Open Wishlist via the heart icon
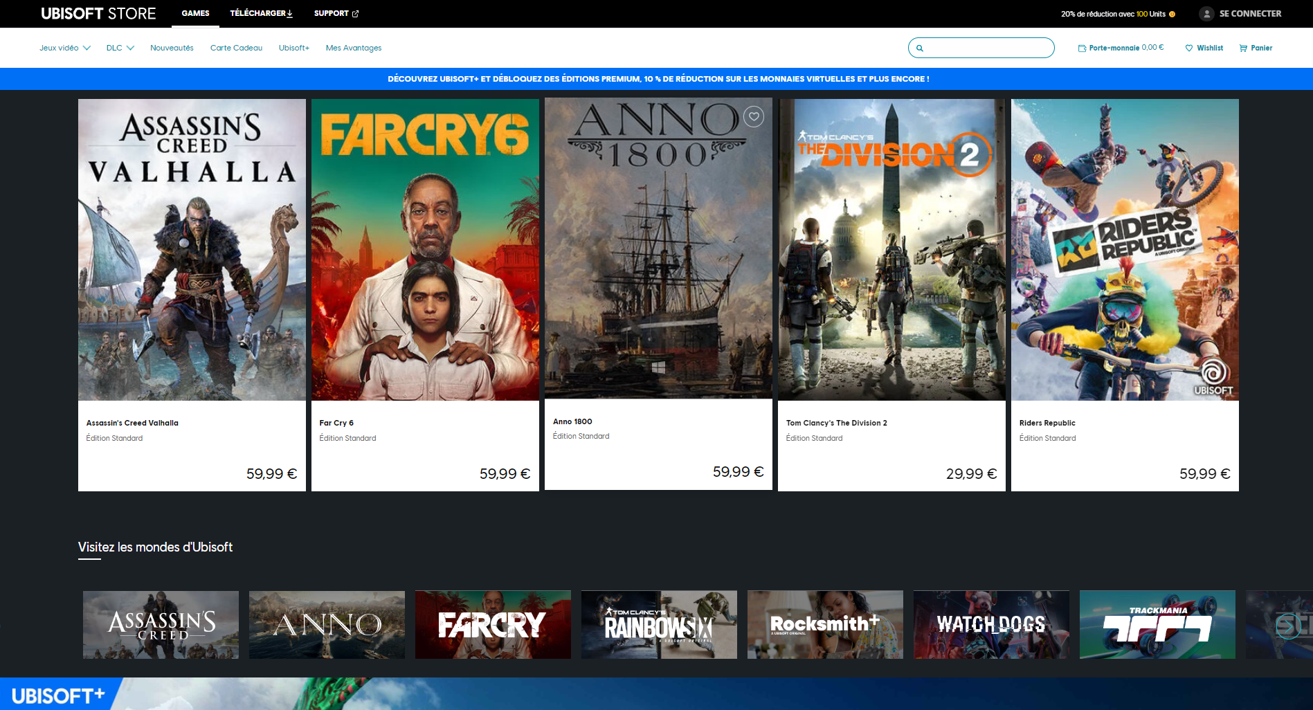 coord(1189,48)
